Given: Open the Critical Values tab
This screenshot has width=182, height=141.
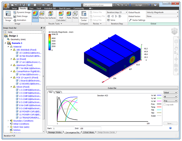Looking at the screenshot, I should 88,132.
